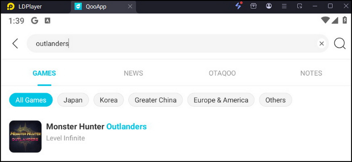The height and width of the screenshot is (162, 352).
Task: Open the Monster Hunter Outlanders game thumbnail
Action: tap(25, 136)
